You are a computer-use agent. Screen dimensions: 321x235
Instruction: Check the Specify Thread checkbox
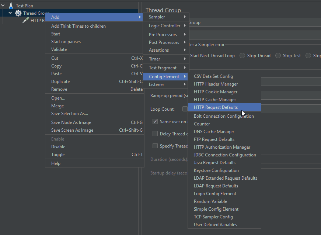tap(155, 146)
